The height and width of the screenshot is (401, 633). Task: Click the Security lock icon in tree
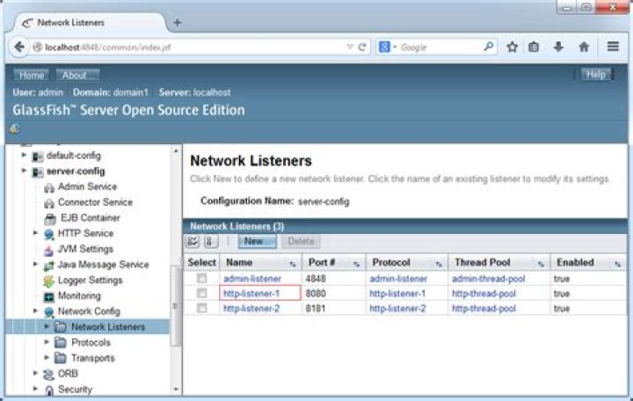(x=49, y=390)
